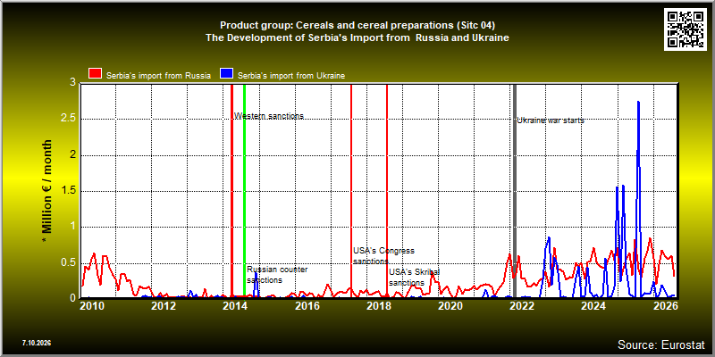This screenshot has width=715, height=357.
Task: Select "Serbia's import from Ukraine" legend label
Action: click(291, 76)
